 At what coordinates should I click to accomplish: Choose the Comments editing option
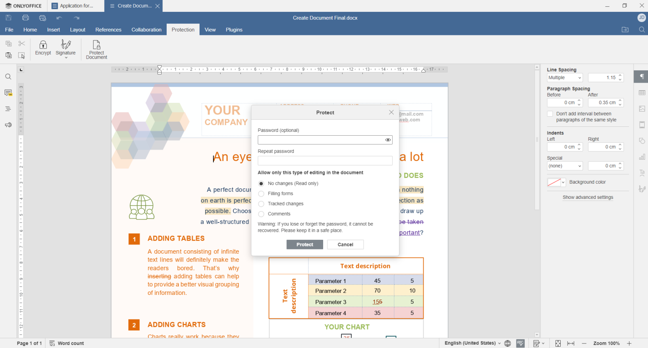261,214
